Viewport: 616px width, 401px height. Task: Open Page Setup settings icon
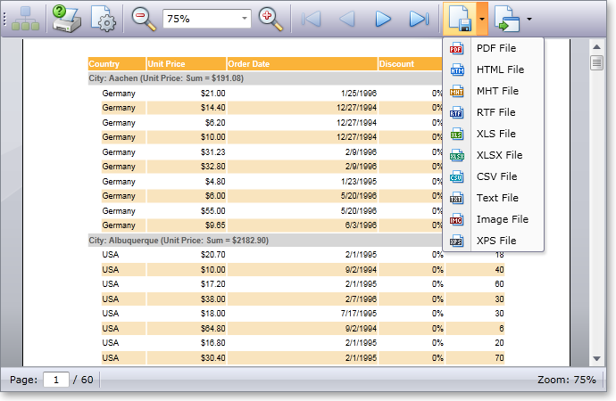pyautogui.click(x=104, y=18)
